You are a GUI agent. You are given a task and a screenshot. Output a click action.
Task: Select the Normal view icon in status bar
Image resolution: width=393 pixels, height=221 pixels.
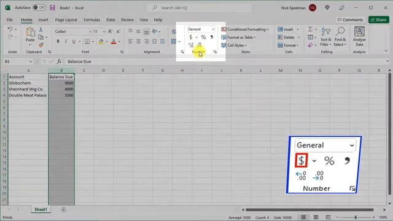pyautogui.click(x=303, y=217)
